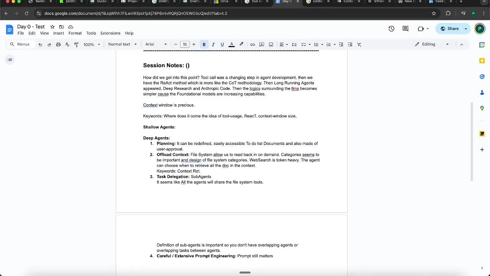Star the Day 0 - Test document
490x276 pixels.
pos(52,27)
